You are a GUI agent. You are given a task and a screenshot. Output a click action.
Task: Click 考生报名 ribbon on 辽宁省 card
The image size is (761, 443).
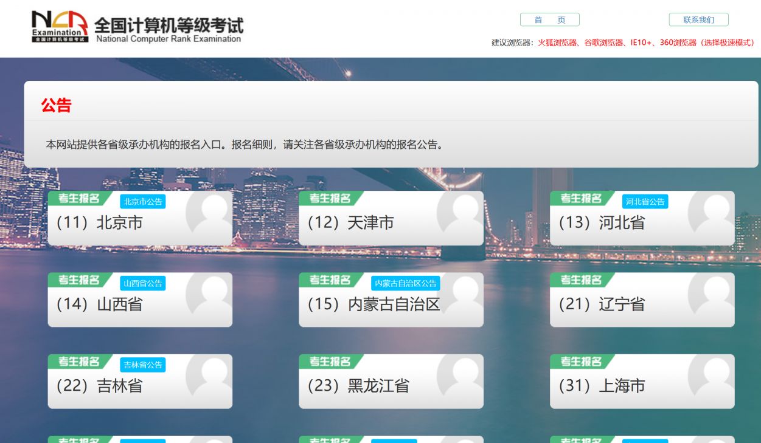(582, 280)
